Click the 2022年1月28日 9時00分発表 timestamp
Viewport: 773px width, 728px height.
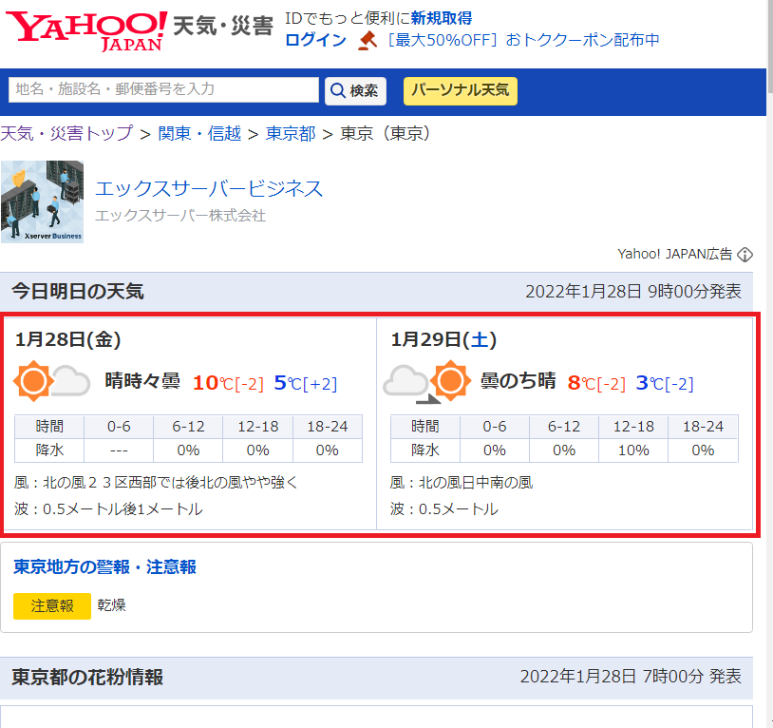pos(633,292)
